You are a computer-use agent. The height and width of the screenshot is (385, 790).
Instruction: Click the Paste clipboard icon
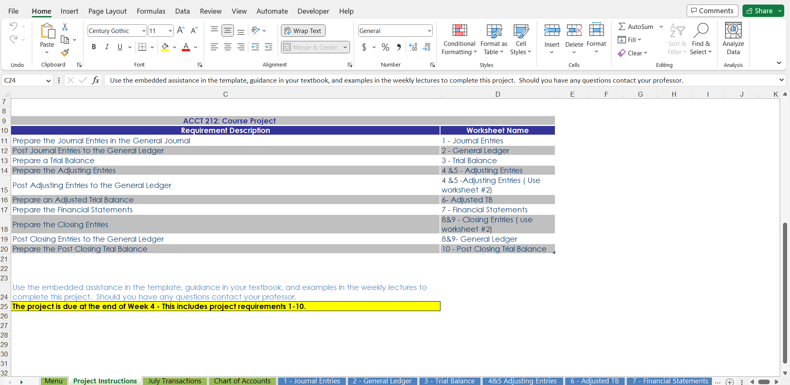47,31
